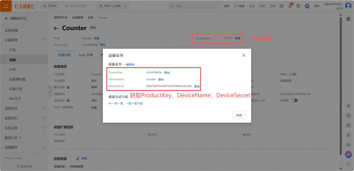This screenshot has height=171, width=354.
Task: Click the right-rail help circle icon
Action: (x=348, y=19)
